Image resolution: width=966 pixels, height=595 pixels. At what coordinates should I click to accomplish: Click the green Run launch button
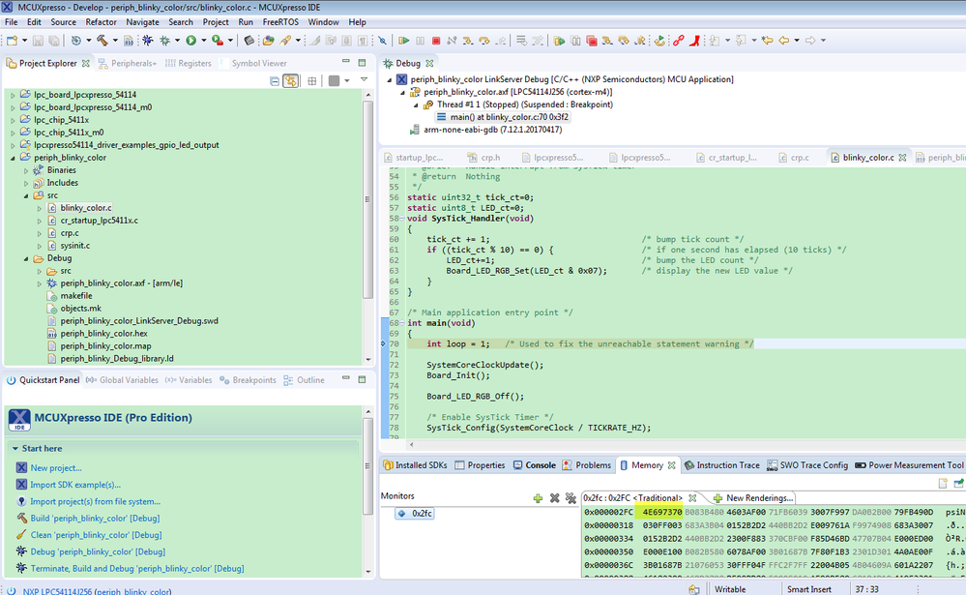(x=191, y=41)
